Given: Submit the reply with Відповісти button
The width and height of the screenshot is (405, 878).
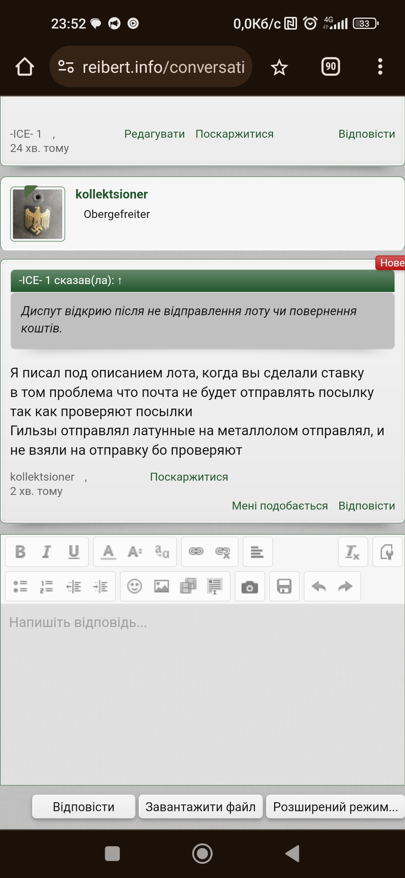Looking at the screenshot, I should [x=84, y=806].
